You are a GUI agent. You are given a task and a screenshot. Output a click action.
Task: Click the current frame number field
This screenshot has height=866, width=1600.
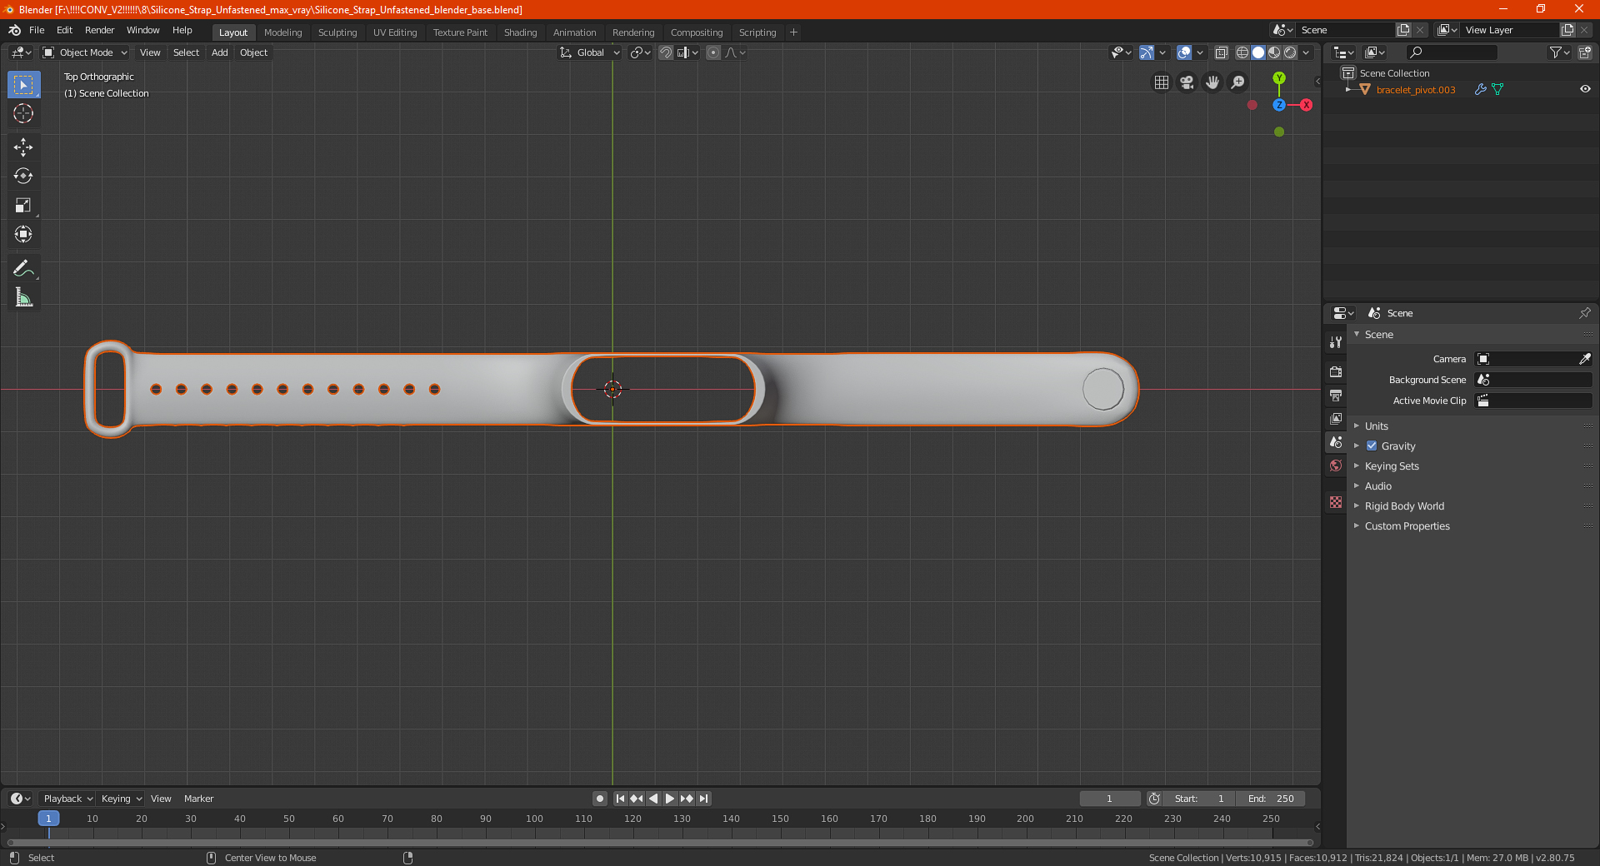coord(1110,799)
